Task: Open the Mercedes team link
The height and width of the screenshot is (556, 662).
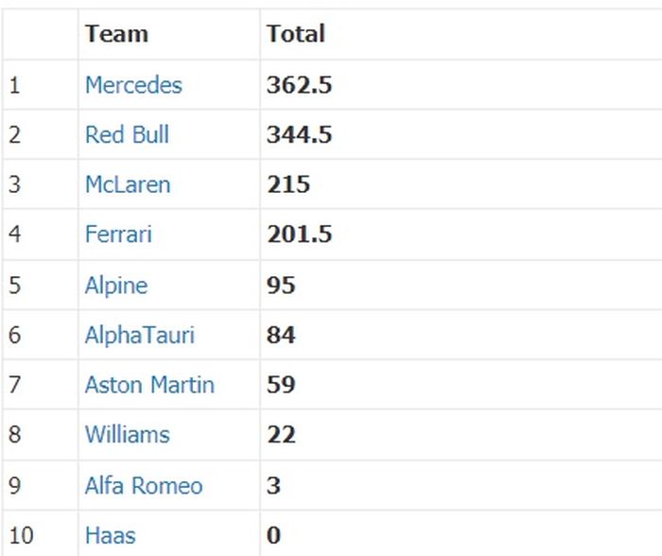Action: [133, 85]
